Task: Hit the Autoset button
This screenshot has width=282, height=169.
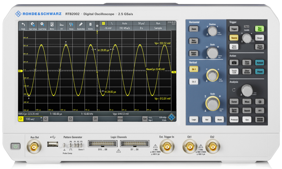Action: (260, 63)
